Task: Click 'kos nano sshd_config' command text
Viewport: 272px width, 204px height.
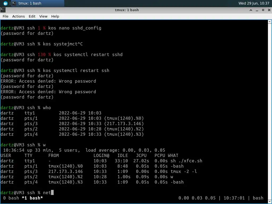Action: (x=75, y=28)
